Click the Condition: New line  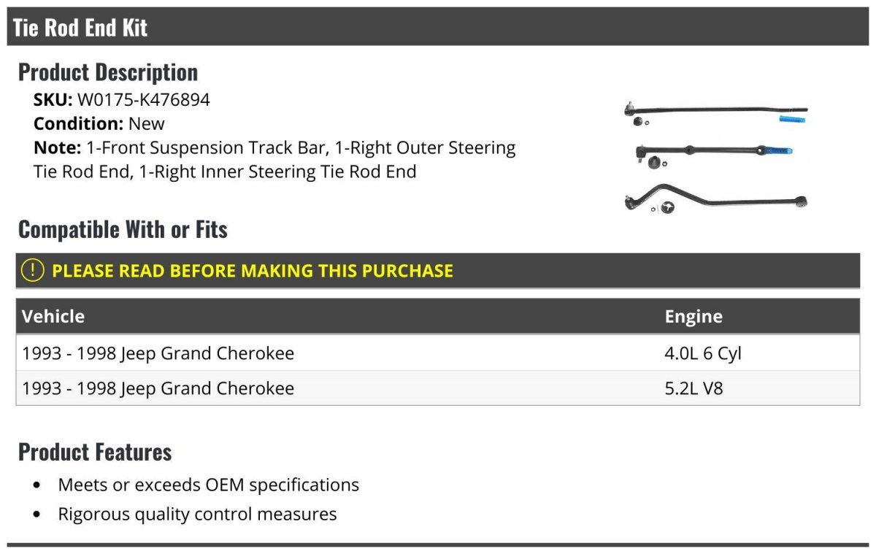click(x=99, y=123)
